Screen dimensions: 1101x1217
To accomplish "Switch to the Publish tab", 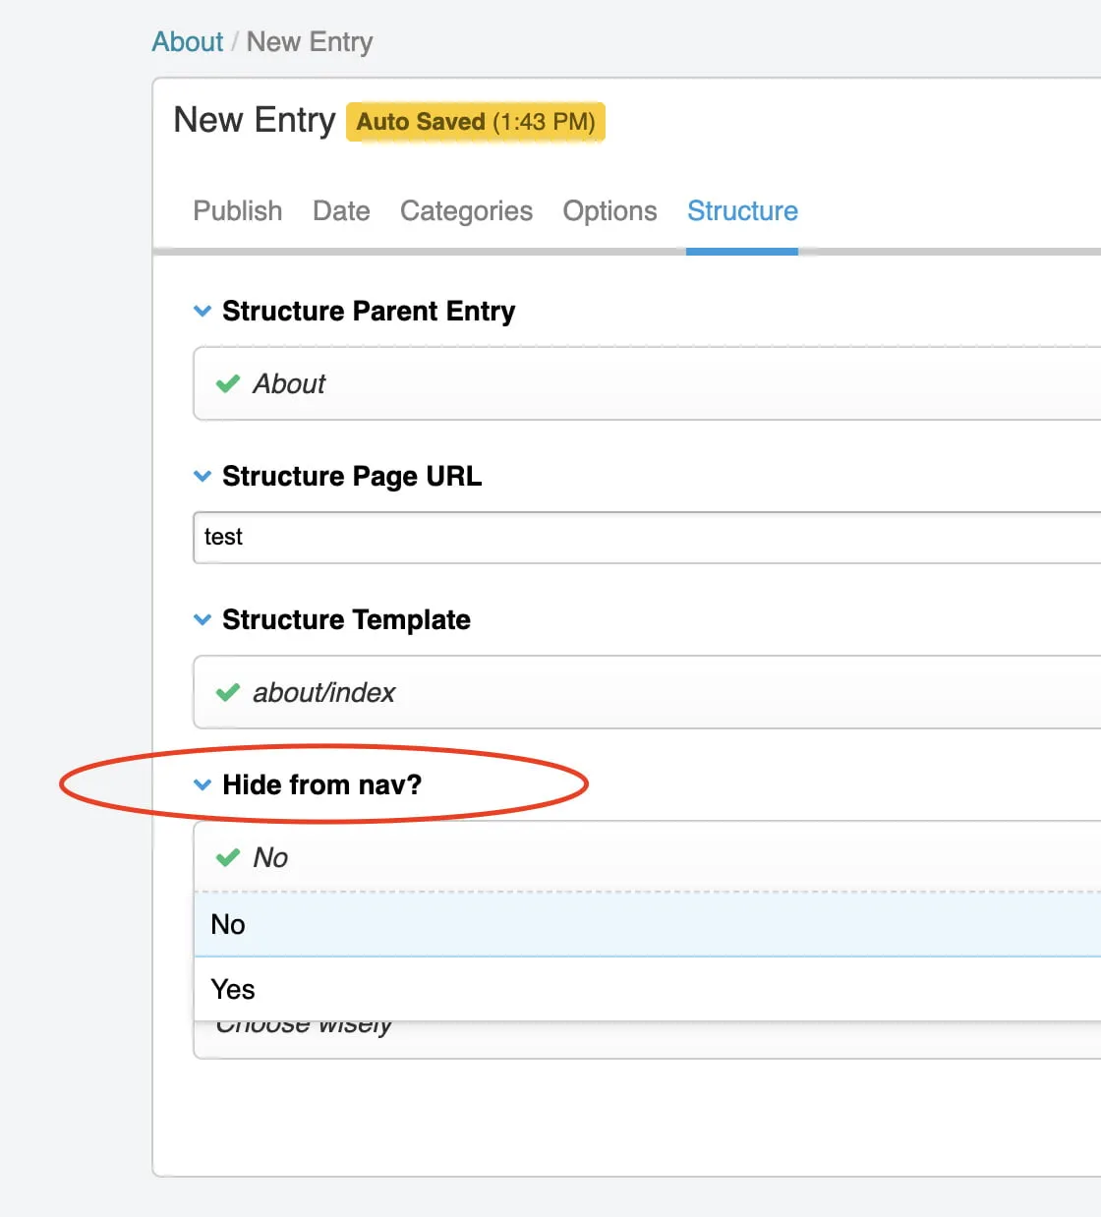I will coord(237,211).
